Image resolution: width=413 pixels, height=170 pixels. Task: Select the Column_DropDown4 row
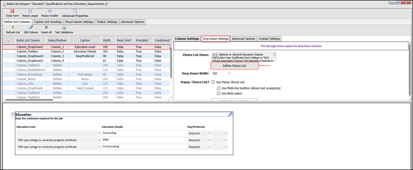pos(86,56)
